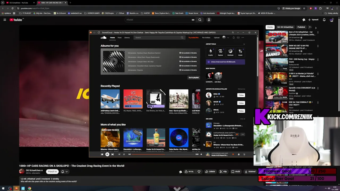The width and height of the screenshot is (340, 191).
Task: Unlike the current track in player bar
Action: click(x=233, y=154)
